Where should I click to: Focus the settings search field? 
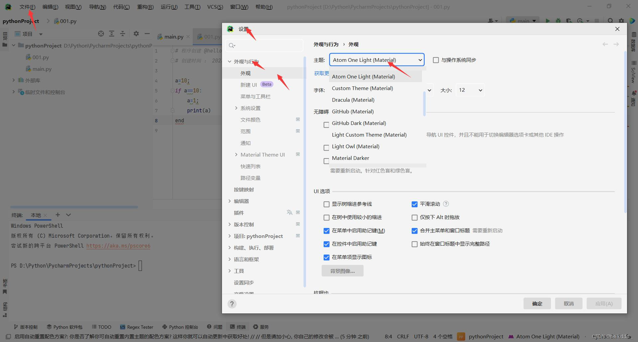click(265, 46)
